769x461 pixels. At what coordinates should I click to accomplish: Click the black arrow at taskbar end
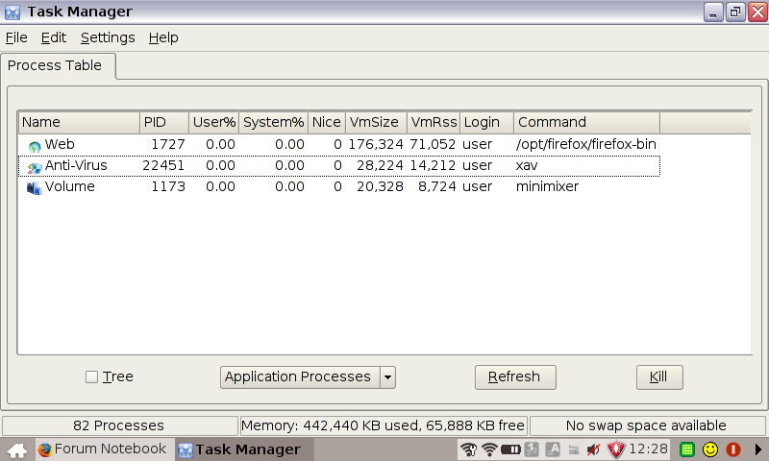click(x=757, y=449)
